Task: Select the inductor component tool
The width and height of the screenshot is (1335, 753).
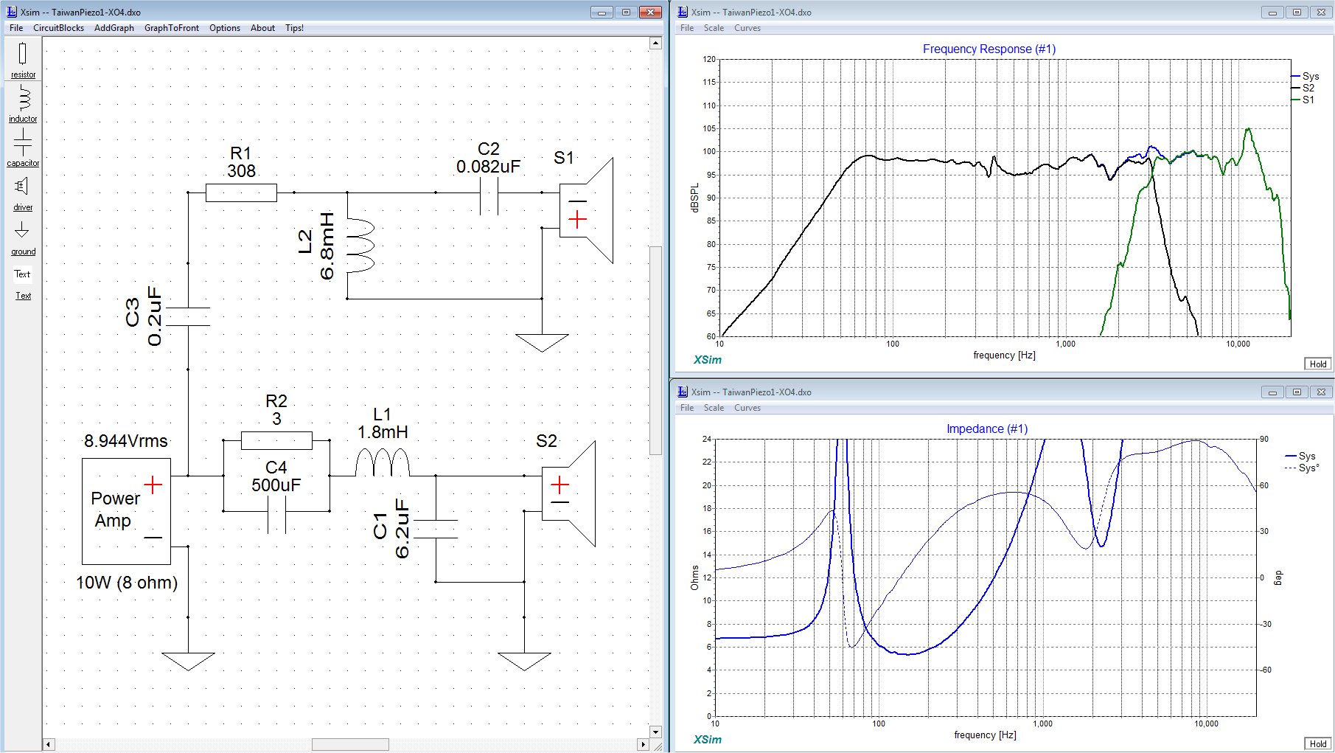Action: click(x=23, y=104)
